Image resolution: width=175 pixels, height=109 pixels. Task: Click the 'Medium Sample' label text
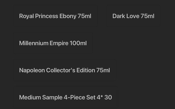pos(41,97)
